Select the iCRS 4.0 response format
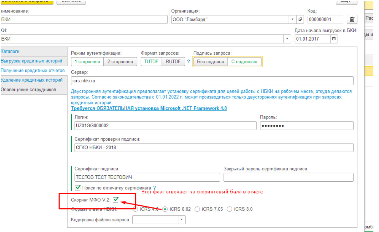This screenshot has width=379, height=232. coord(136,209)
